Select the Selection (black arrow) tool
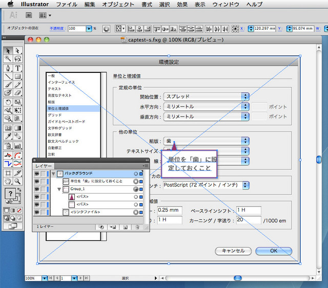 click(8, 51)
